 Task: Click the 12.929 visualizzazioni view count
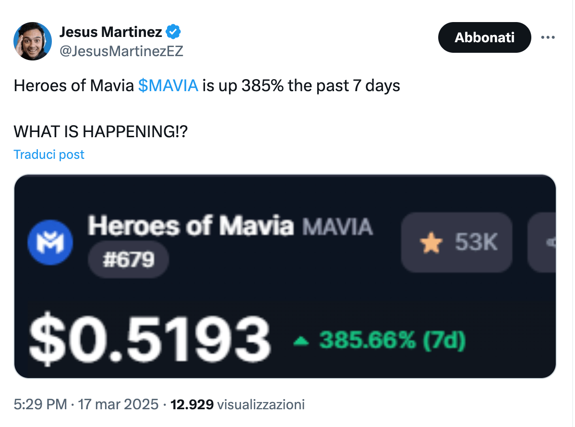pyautogui.click(x=238, y=404)
